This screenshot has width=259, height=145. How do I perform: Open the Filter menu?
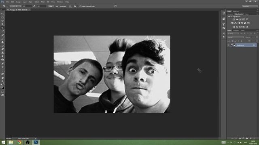click(x=43, y=2)
